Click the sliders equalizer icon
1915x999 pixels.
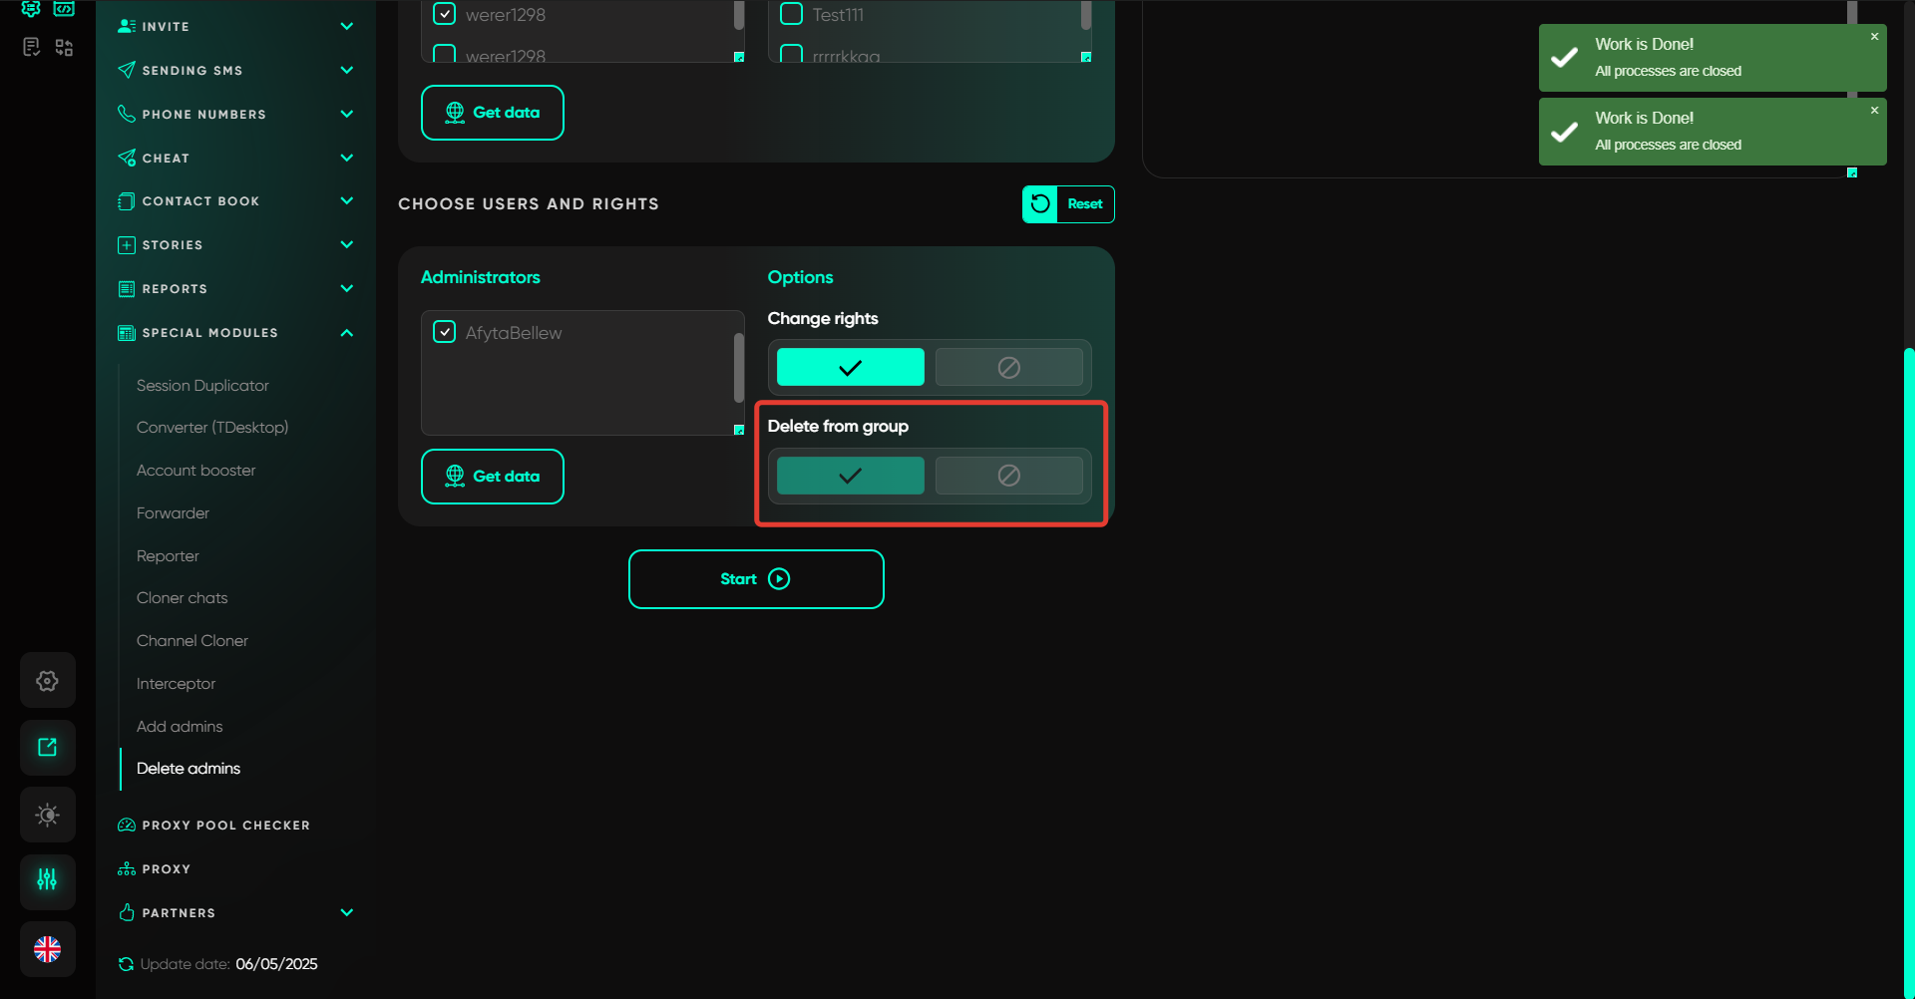(47, 879)
